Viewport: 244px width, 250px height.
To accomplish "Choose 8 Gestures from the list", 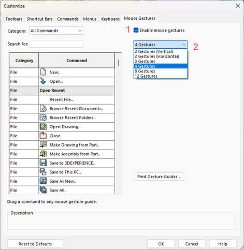I will coord(161,71).
